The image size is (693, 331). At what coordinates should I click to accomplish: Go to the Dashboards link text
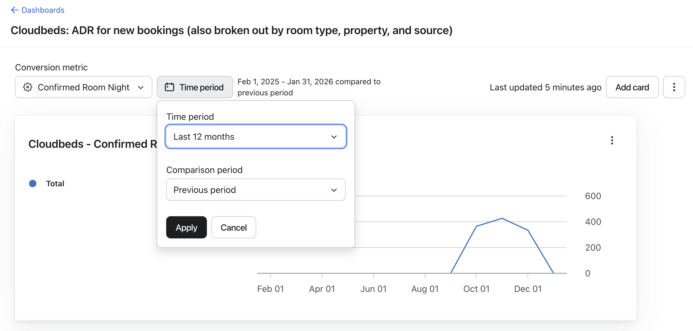coord(43,10)
